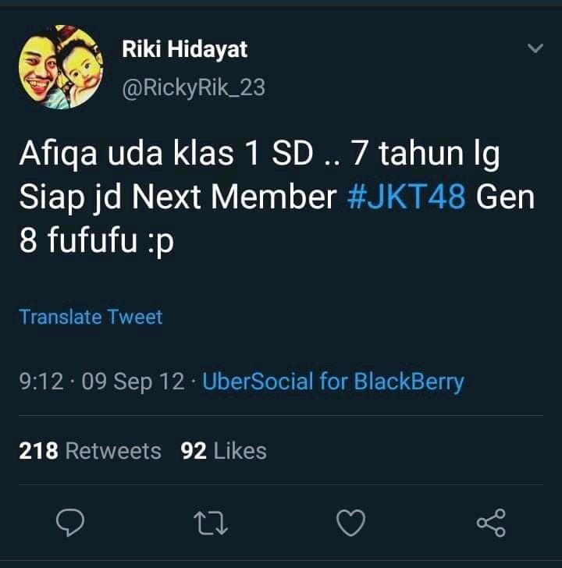The width and height of the screenshot is (562, 568).
Task: Open the UberSocial for BlackBerry source link
Action: pos(333,382)
